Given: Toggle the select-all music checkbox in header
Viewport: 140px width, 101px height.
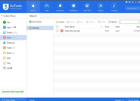Looking at the screenshot, I should pyautogui.click(x=57, y=27).
